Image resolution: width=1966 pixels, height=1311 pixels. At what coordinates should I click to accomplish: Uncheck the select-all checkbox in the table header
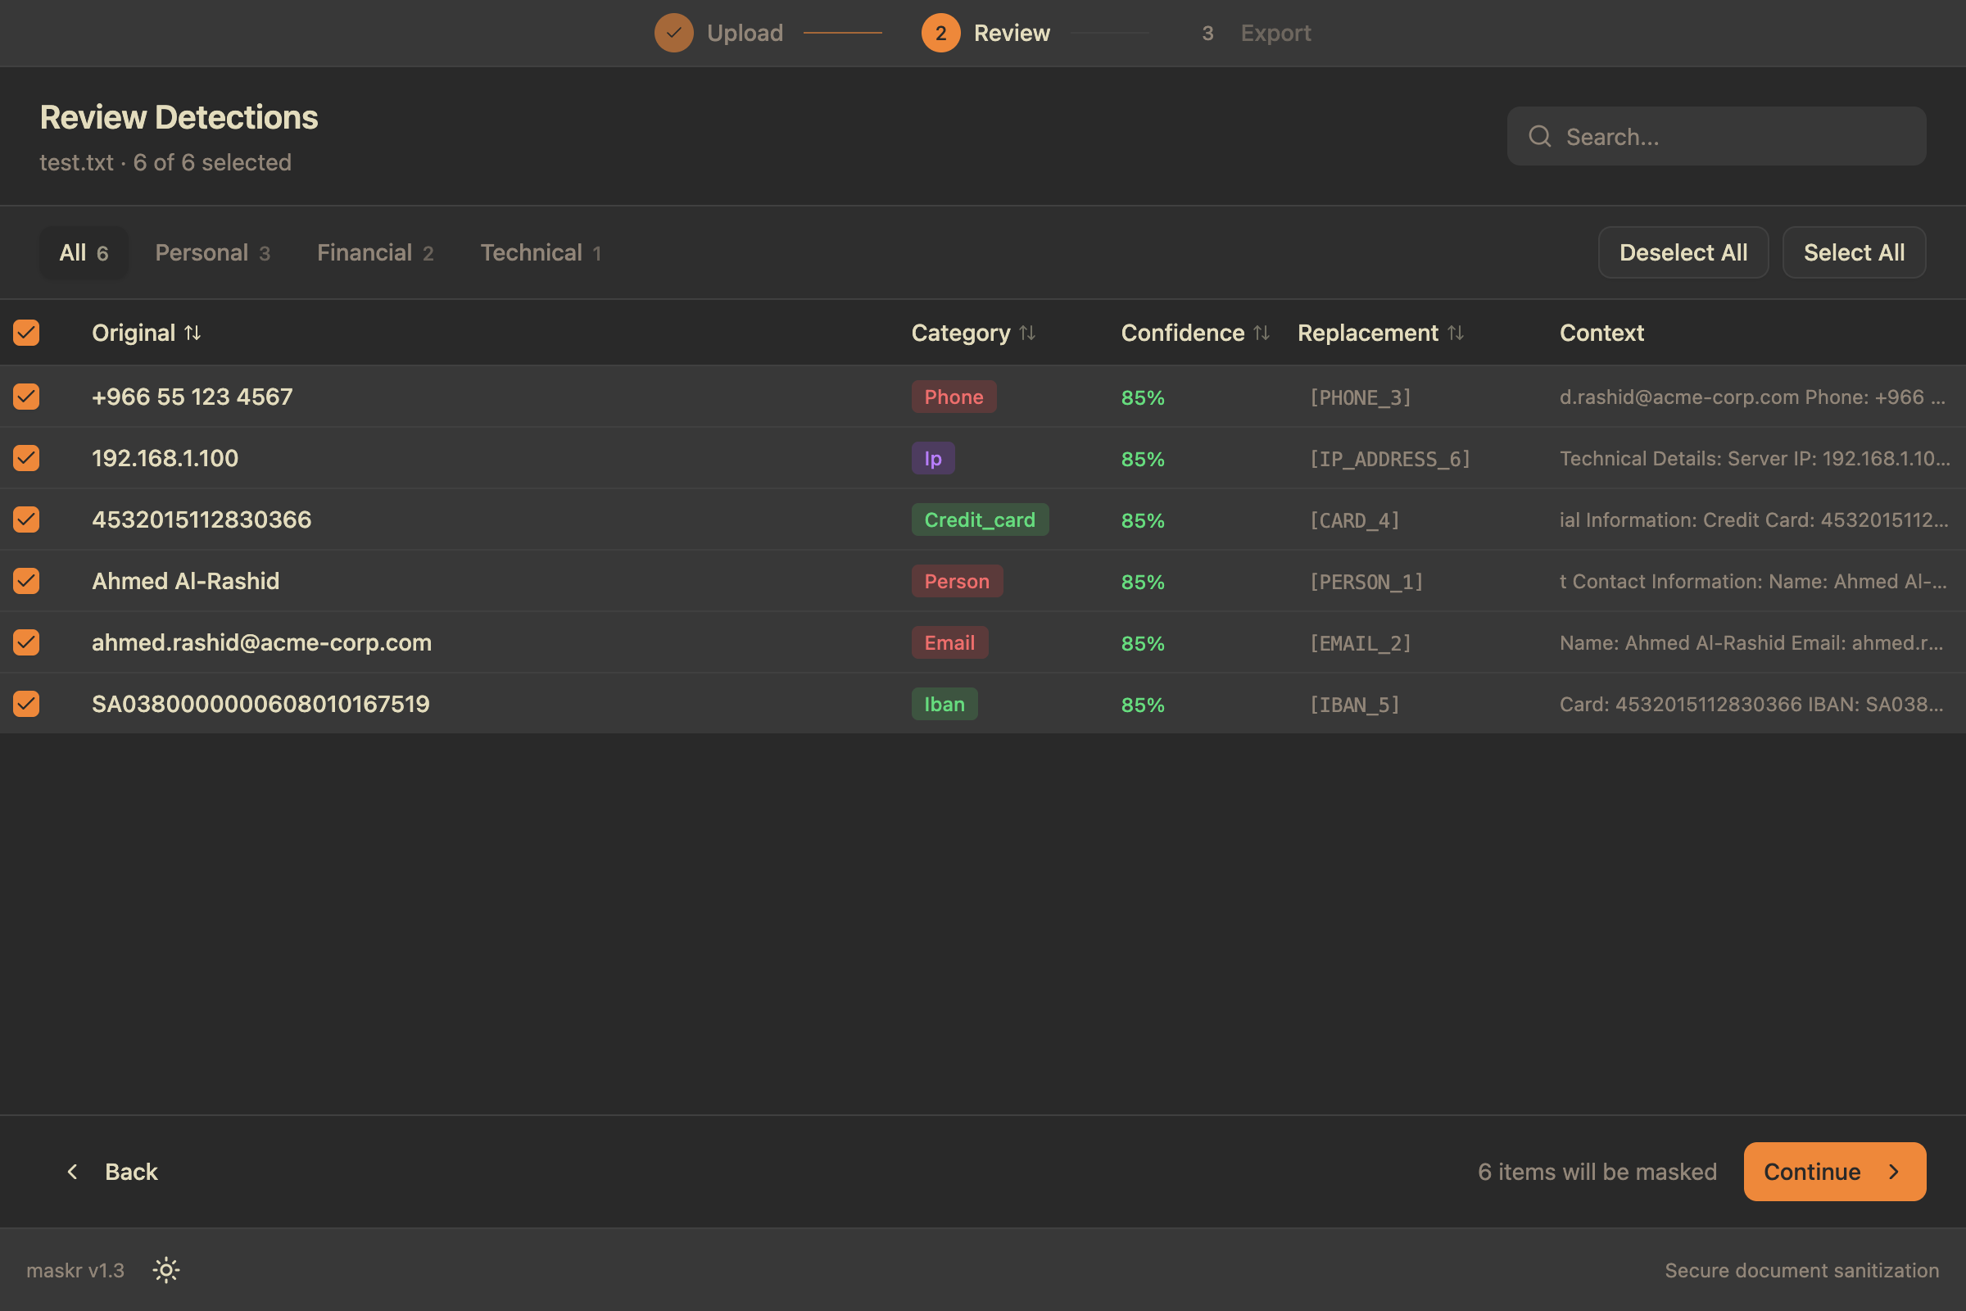pyautogui.click(x=26, y=332)
